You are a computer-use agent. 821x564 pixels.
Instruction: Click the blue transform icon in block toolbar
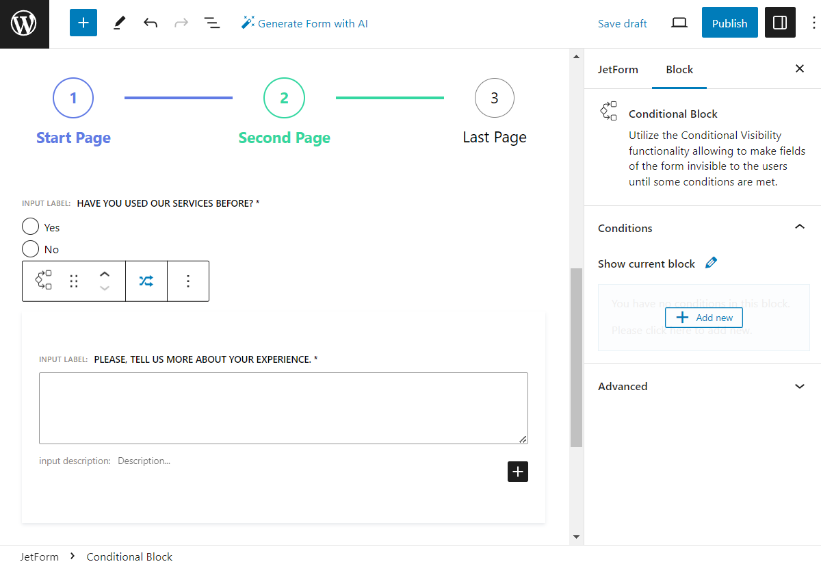146,281
